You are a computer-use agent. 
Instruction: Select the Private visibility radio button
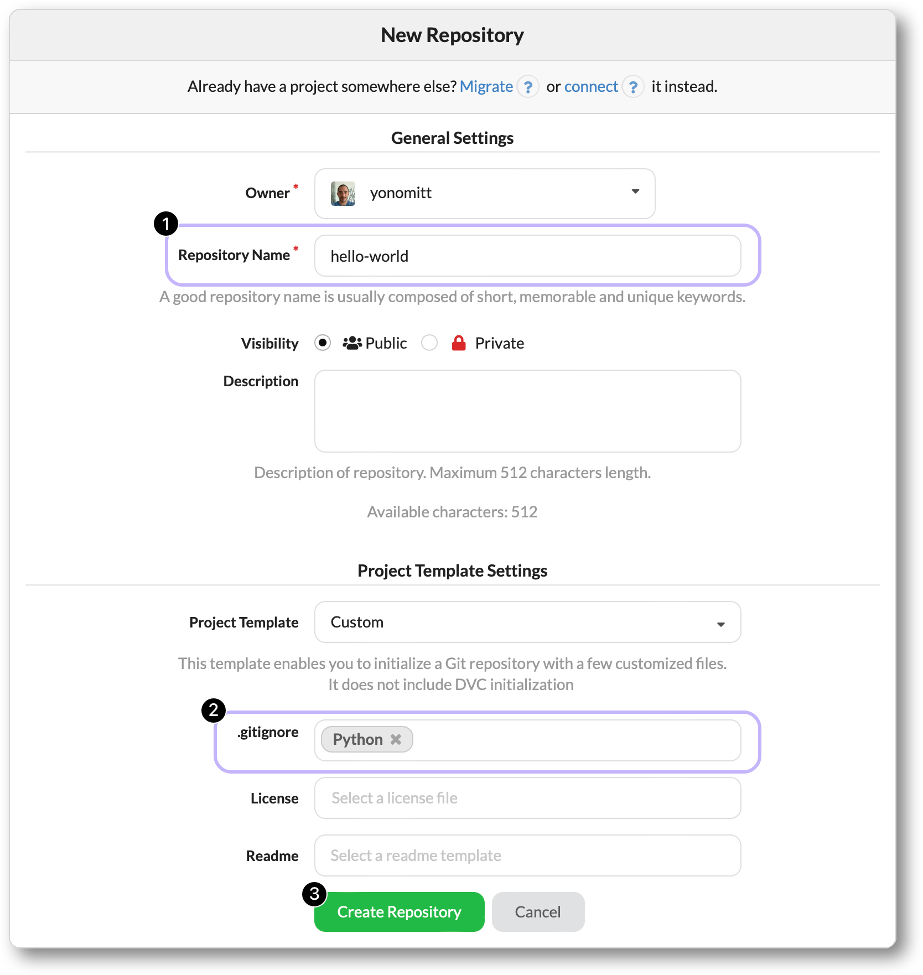tap(429, 343)
